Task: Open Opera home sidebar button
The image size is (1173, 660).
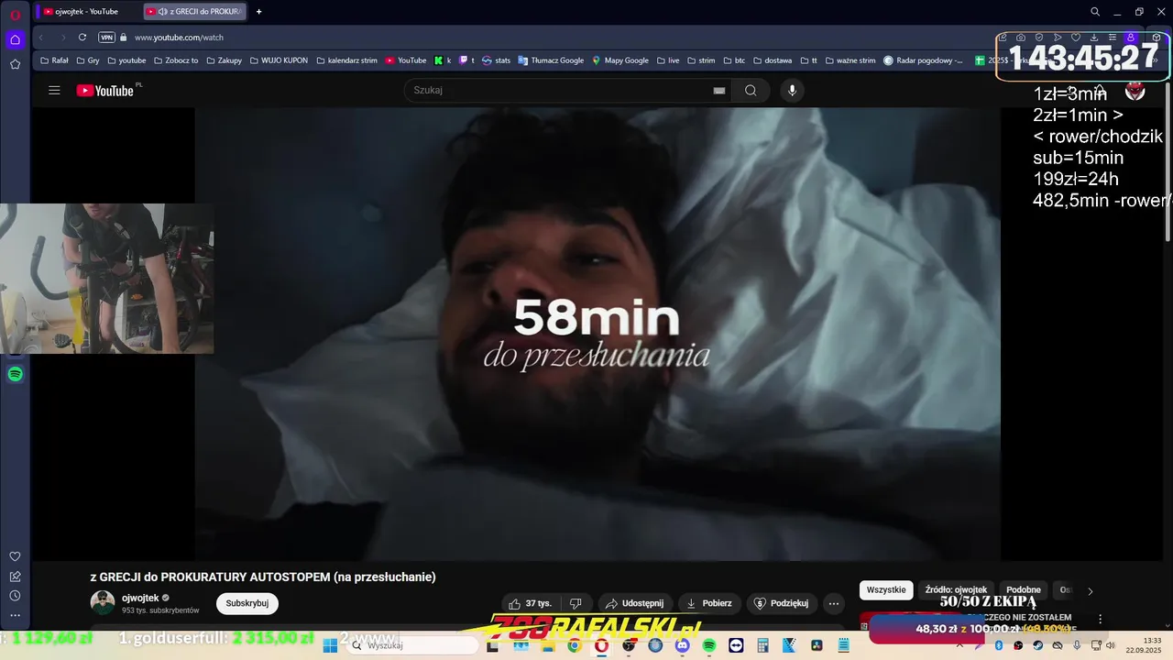Action: pos(15,39)
